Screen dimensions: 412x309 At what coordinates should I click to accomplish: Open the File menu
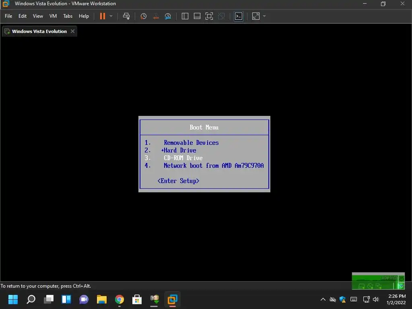click(x=8, y=16)
